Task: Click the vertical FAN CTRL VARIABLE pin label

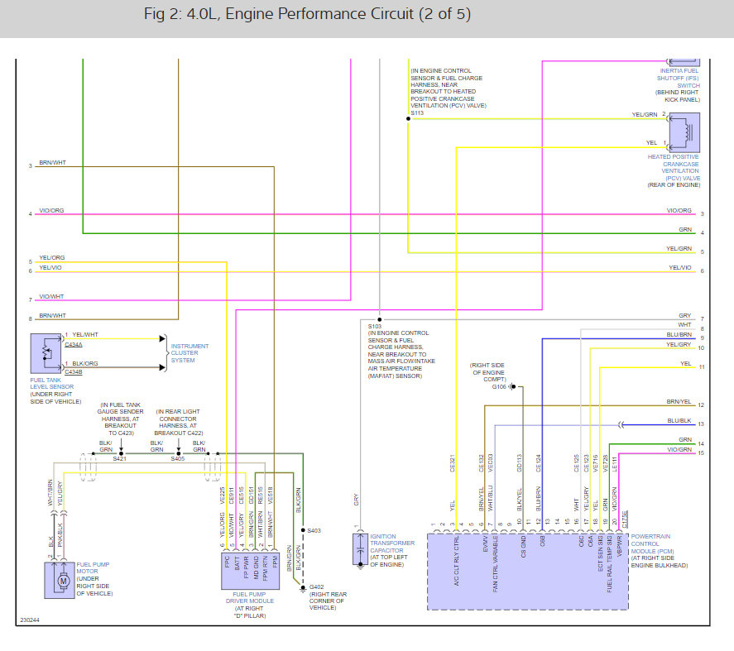Action: (495, 564)
